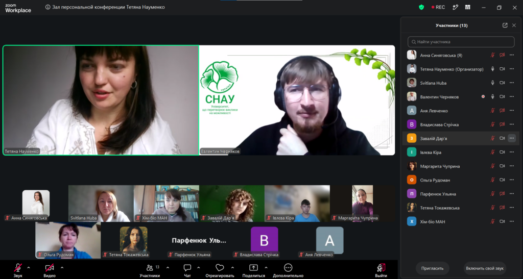The height and width of the screenshot is (279, 523).
Task: Select Ольга Рудоман's video thumbnail
Action: point(68,240)
